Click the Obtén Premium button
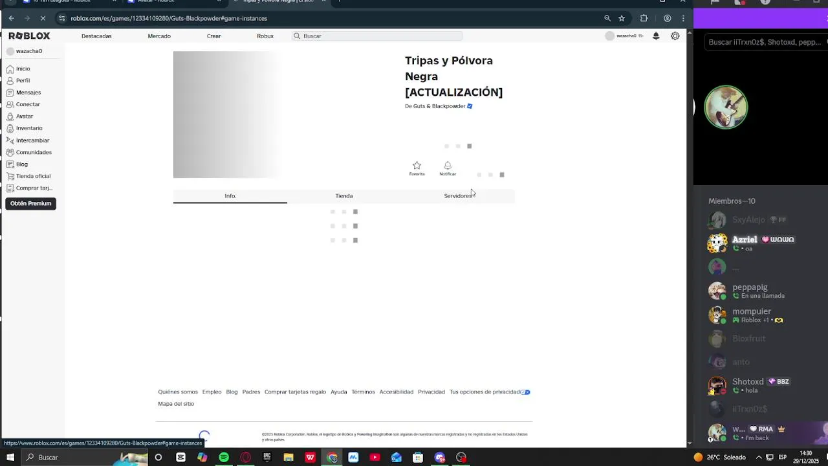 (30, 203)
